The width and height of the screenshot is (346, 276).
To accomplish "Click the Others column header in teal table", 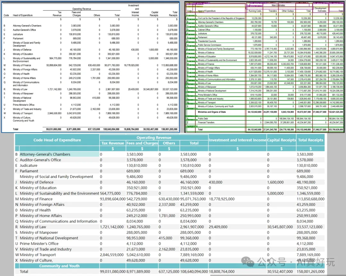I will 169,143.
